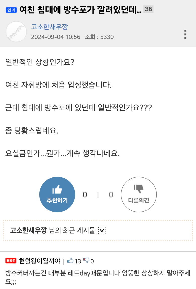Click the opposing-opinion count right of the divider
The height and width of the screenshot is (289, 196).
click(111, 195)
